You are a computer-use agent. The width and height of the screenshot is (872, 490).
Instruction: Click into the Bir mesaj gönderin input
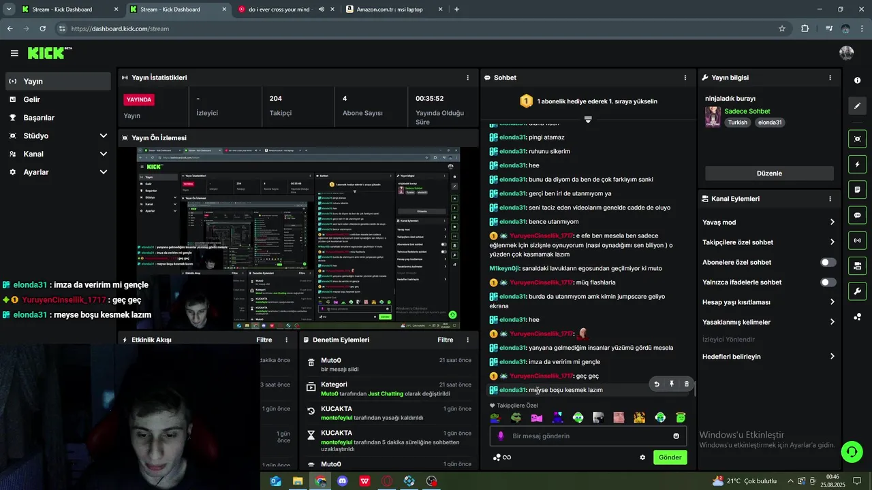tap(588, 436)
